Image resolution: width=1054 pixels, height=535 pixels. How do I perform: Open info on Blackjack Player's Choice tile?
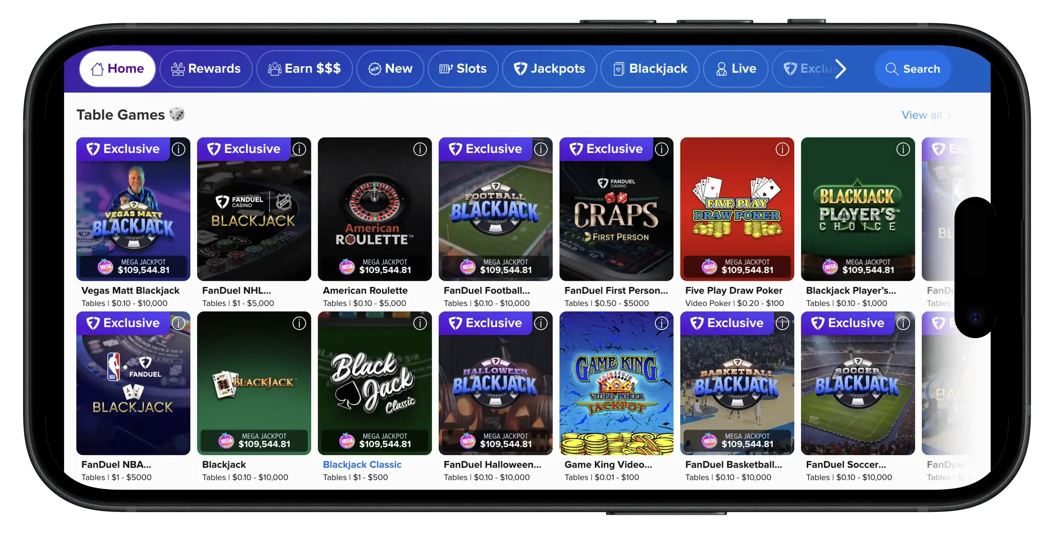903,149
